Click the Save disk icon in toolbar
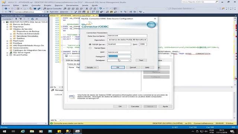Viewport: 238px width, 134px height. [x=35, y=9]
